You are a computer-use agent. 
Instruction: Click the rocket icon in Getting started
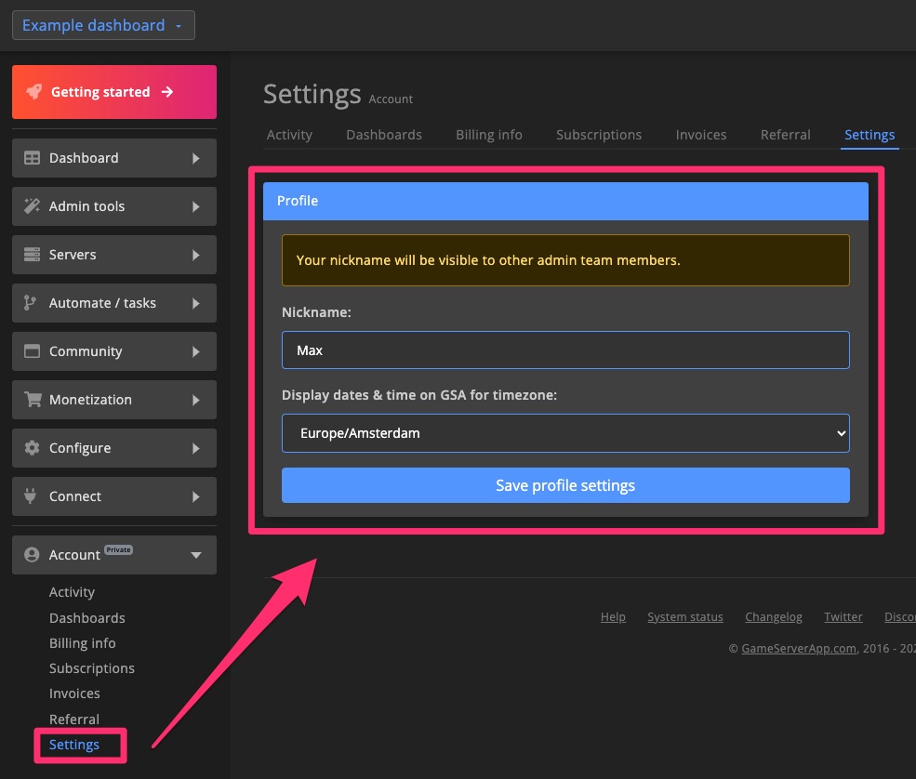pyautogui.click(x=33, y=92)
